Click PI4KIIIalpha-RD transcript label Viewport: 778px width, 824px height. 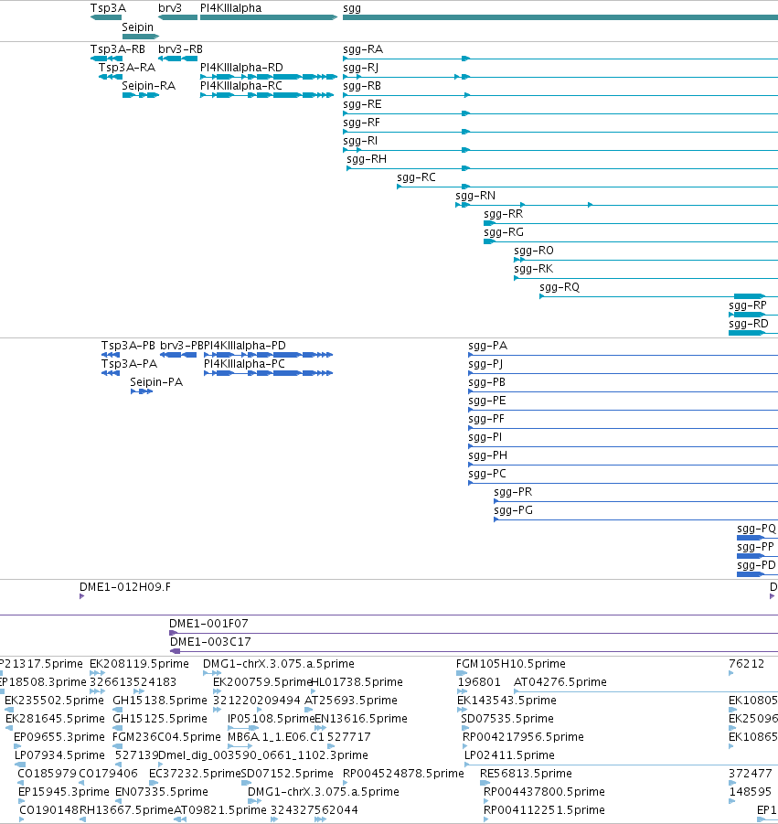241,68
